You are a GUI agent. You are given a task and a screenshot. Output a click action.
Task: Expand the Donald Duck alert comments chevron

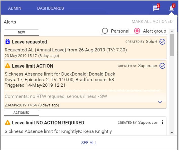click(x=160, y=102)
